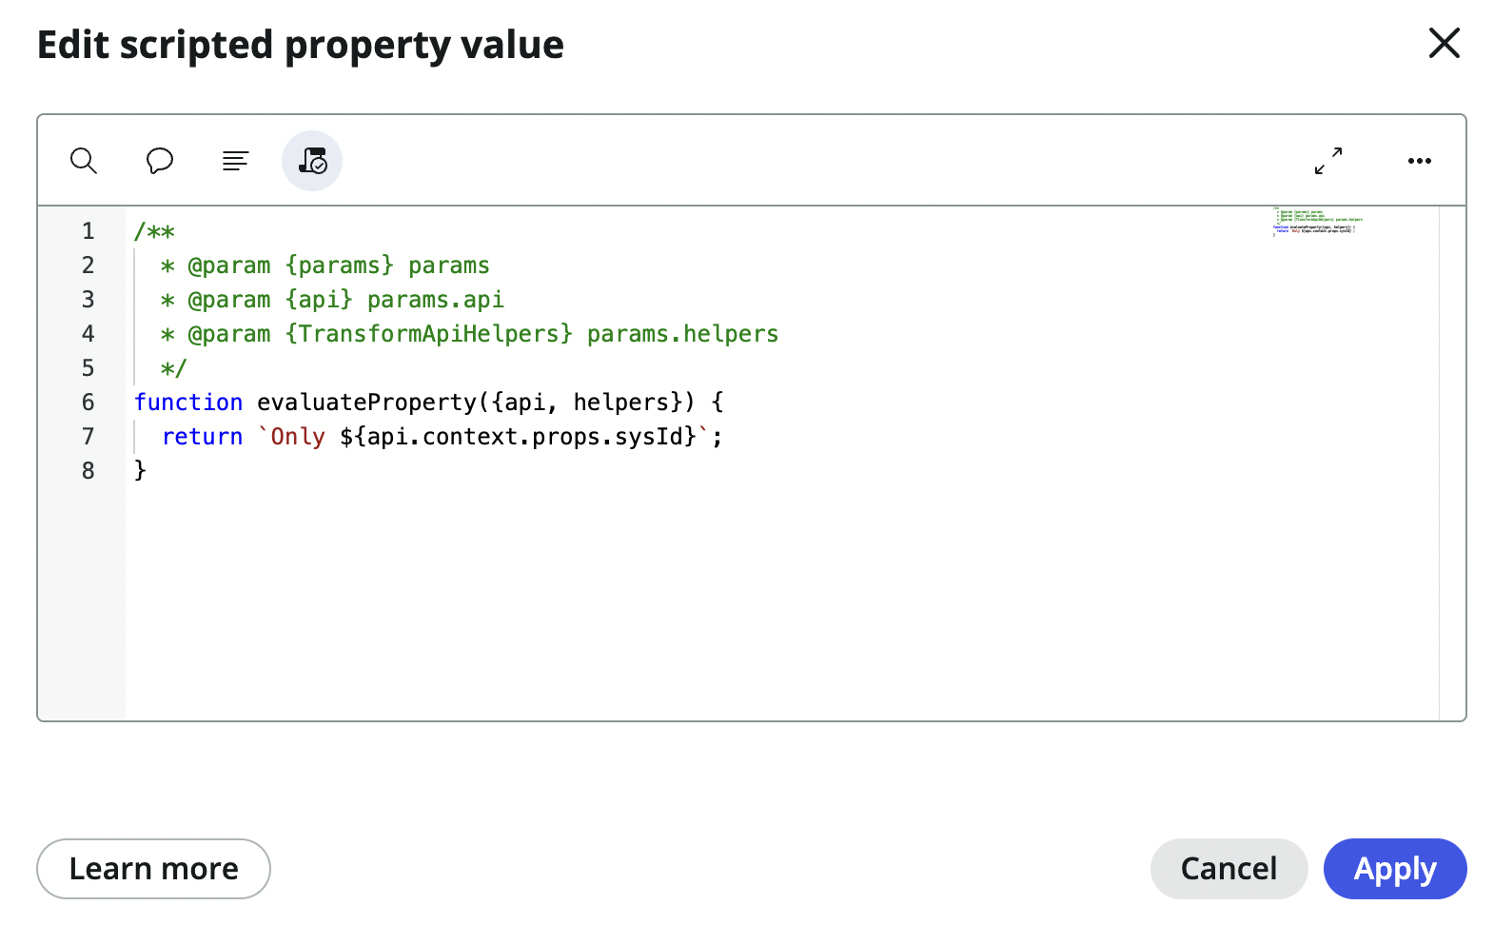The height and width of the screenshot is (925, 1494).
Task: Click the Learn more button
Action: coord(153,868)
